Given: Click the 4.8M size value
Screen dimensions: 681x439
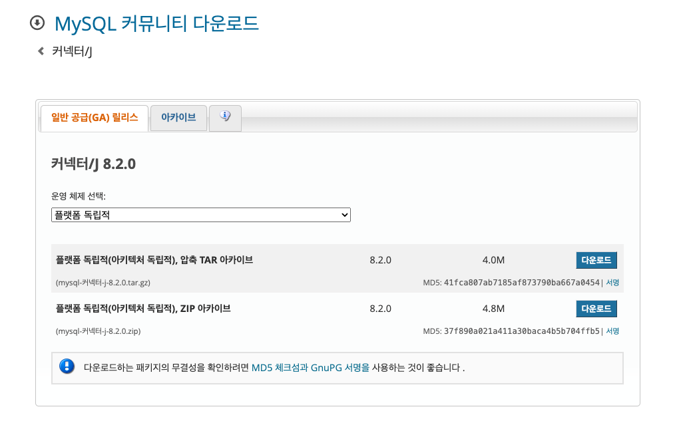Looking at the screenshot, I should point(493,309).
